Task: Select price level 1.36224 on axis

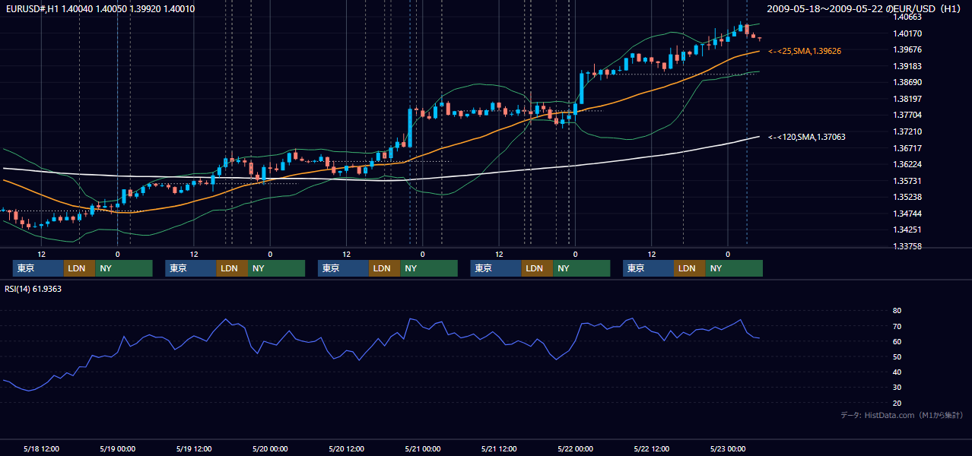Action: pos(907,164)
